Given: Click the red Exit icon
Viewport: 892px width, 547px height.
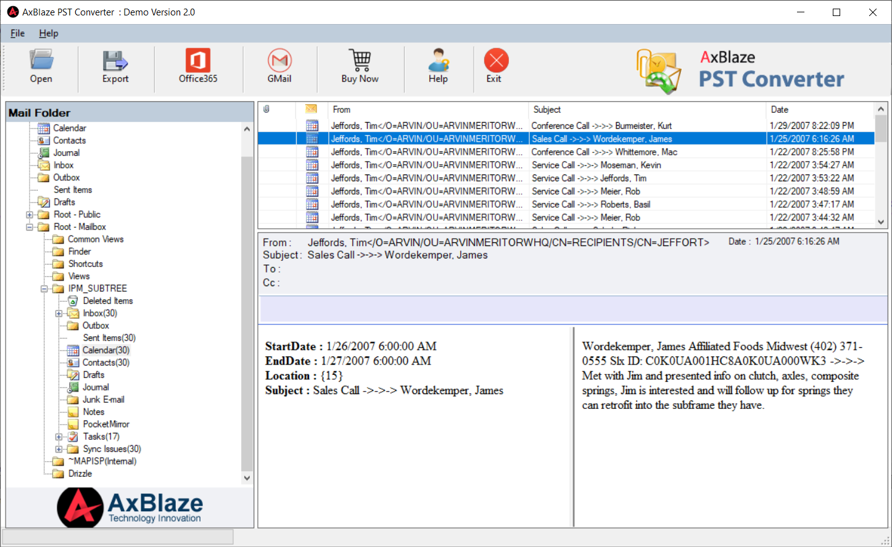Looking at the screenshot, I should [496, 60].
